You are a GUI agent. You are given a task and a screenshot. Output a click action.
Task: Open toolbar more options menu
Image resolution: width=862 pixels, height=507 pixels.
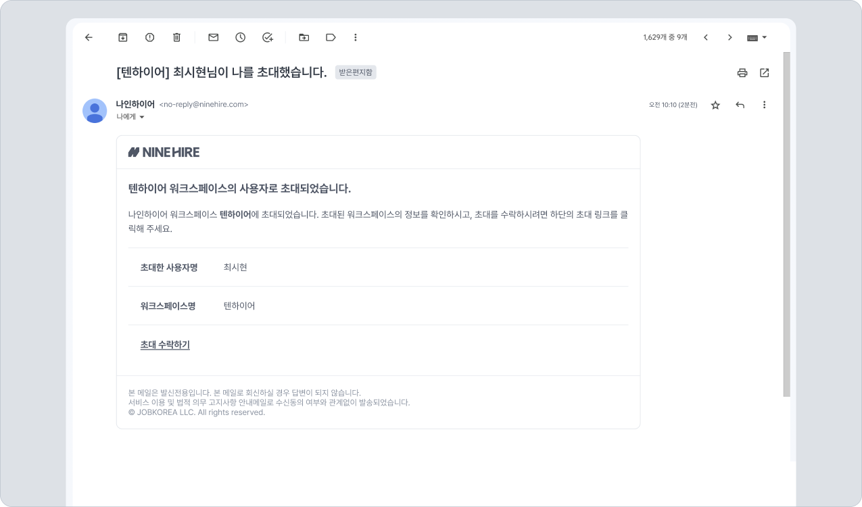(x=356, y=37)
